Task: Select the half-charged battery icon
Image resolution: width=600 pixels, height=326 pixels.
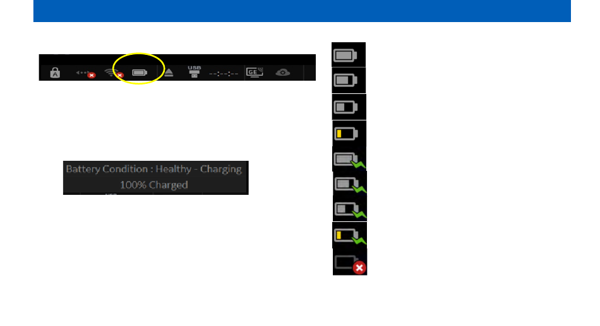Action: pyautogui.click(x=349, y=107)
